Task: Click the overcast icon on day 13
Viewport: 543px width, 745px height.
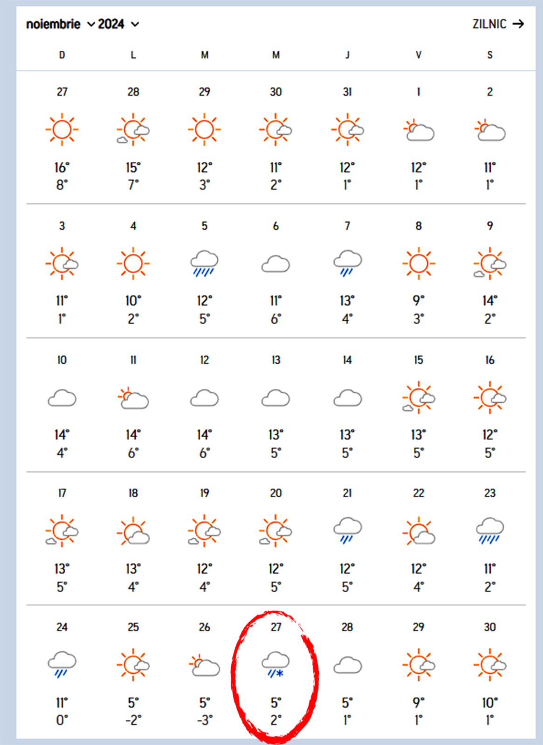Action: (x=275, y=398)
